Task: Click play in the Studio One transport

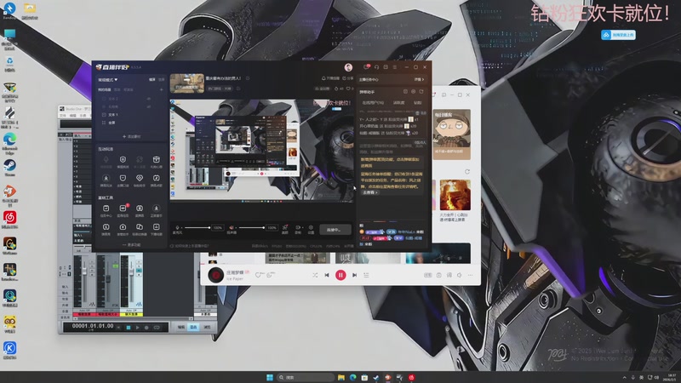Action: click(138, 328)
